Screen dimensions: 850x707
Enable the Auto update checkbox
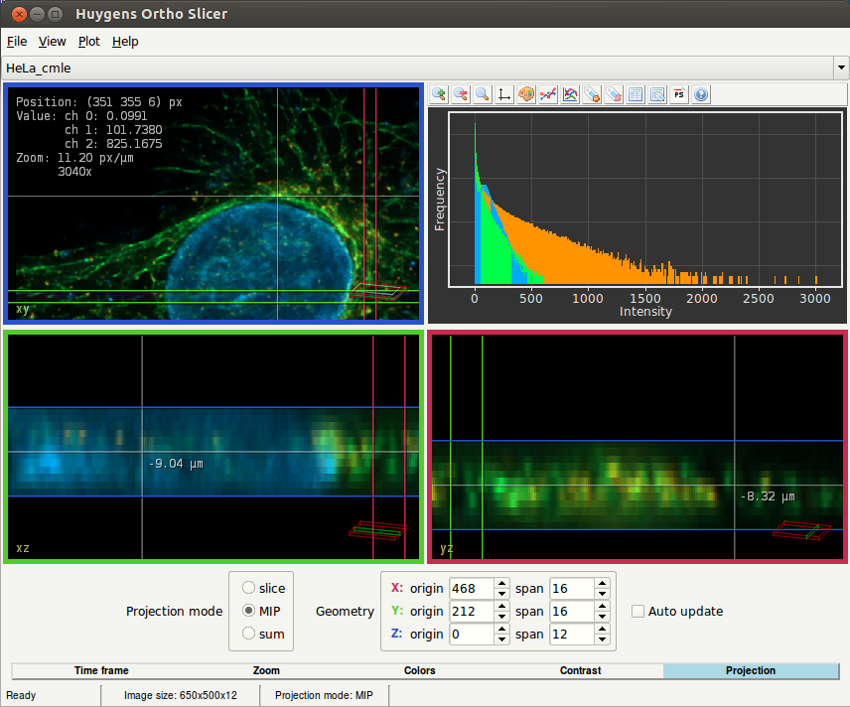[638, 611]
